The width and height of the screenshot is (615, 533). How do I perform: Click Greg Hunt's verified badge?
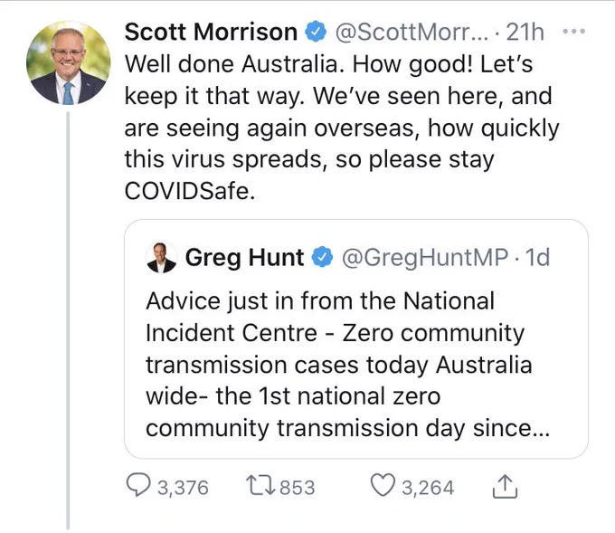[x=322, y=257]
